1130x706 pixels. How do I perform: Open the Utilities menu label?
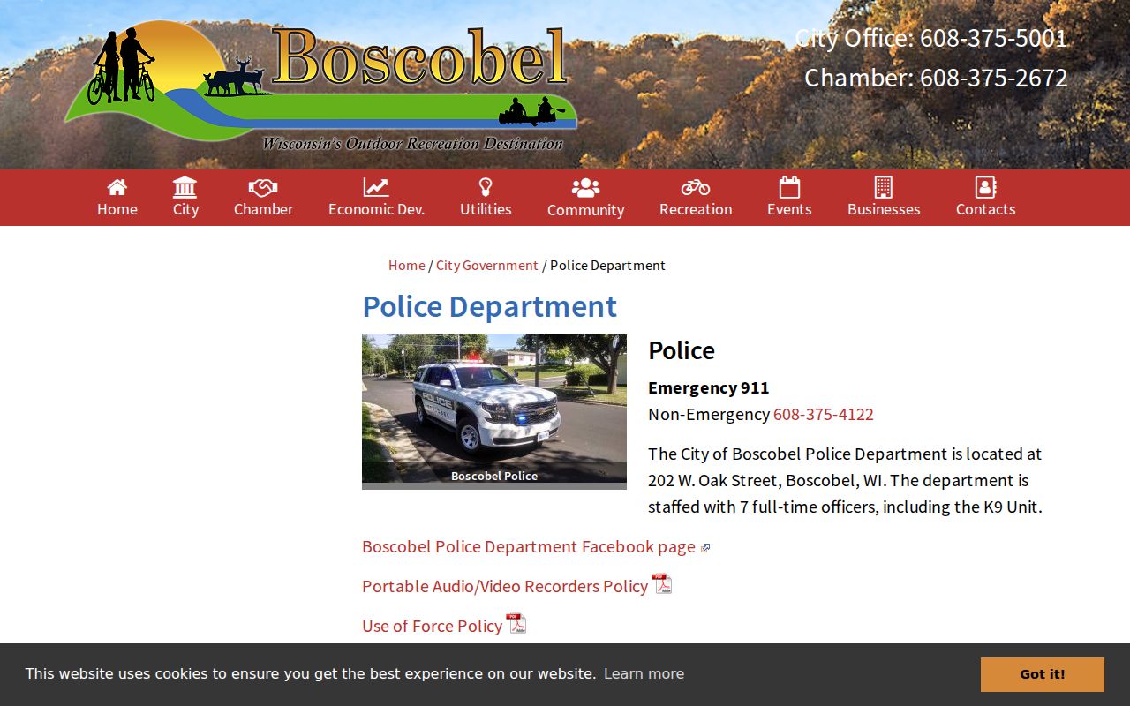486,209
